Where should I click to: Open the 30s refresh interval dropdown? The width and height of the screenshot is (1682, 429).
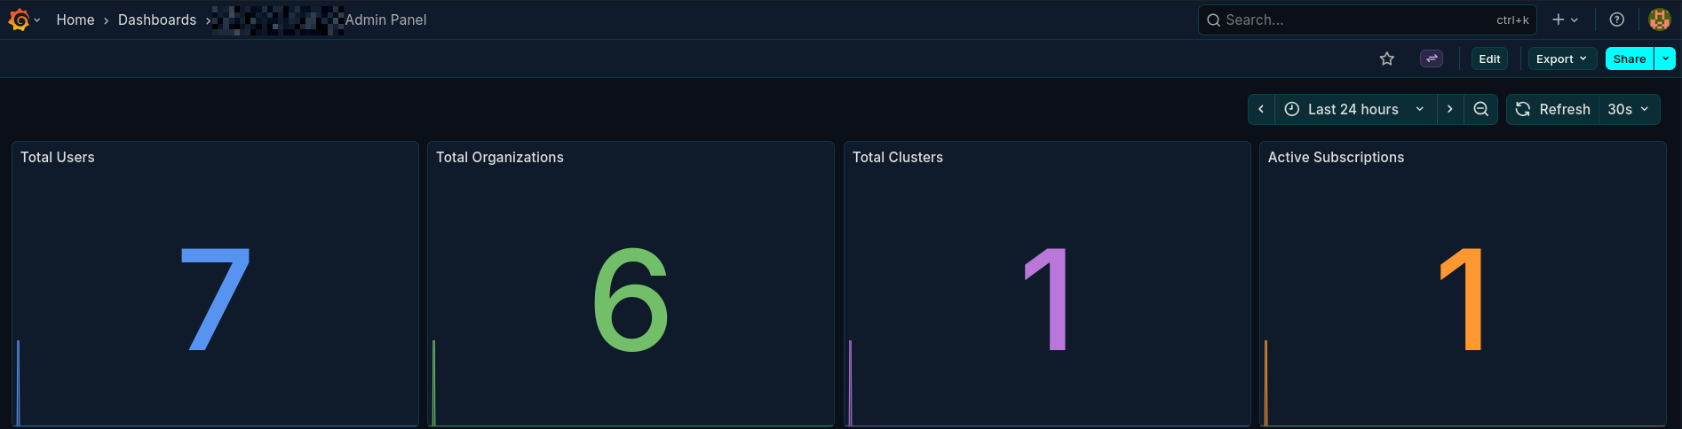tap(1628, 109)
